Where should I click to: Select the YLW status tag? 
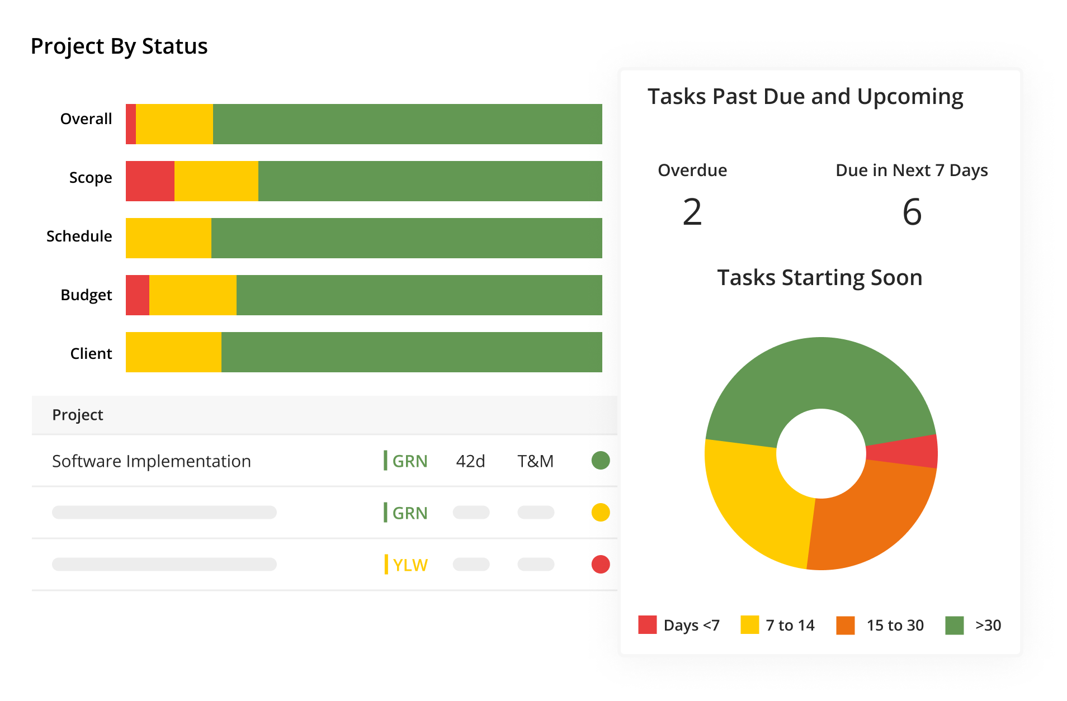tap(407, 565)
